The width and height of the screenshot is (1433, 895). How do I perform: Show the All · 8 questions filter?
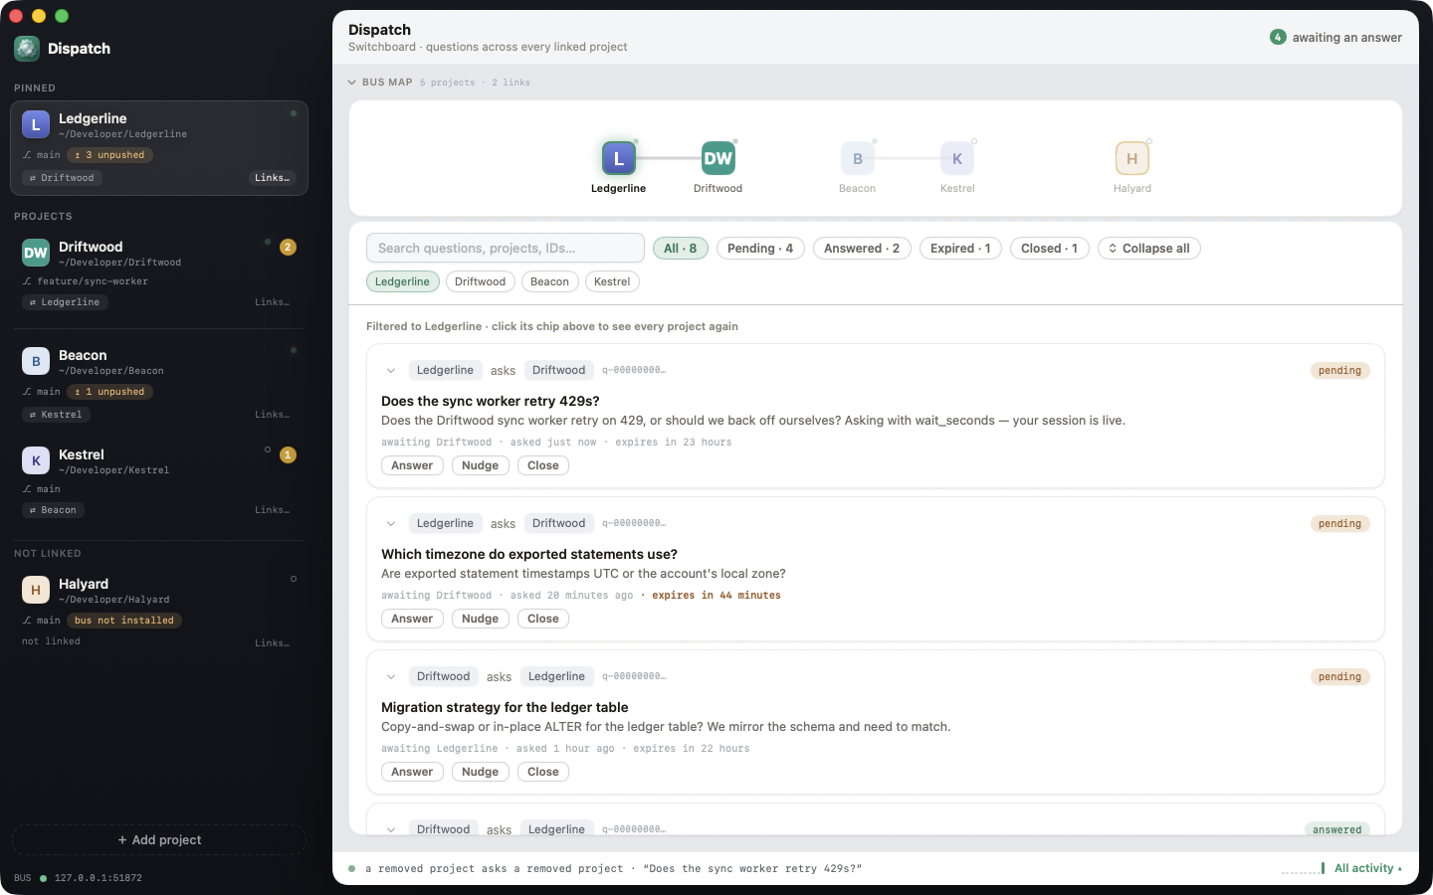point(681,249)
